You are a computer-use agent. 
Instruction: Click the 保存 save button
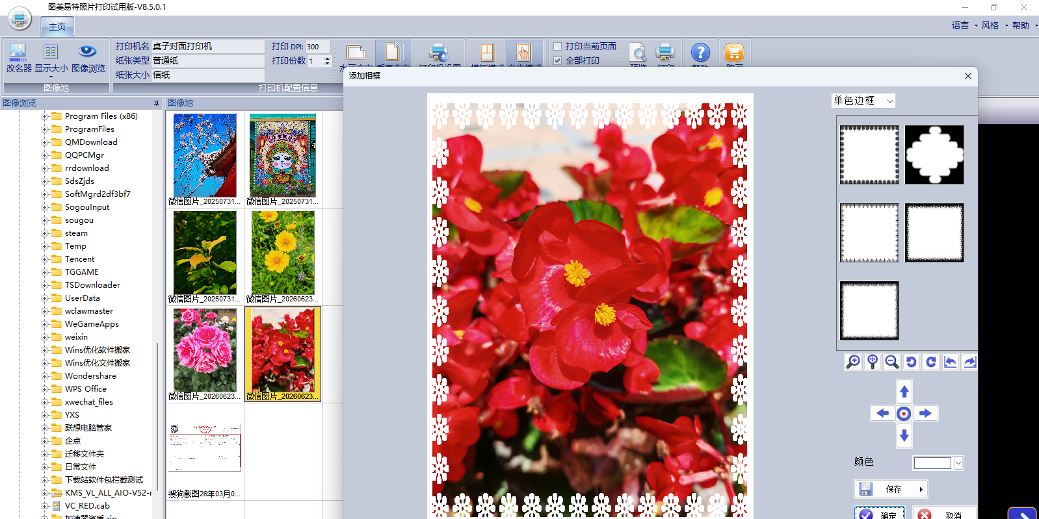click(891, 489)
